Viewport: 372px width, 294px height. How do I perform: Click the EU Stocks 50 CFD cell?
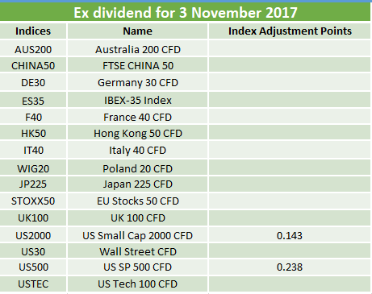click(x=137, y=201)
